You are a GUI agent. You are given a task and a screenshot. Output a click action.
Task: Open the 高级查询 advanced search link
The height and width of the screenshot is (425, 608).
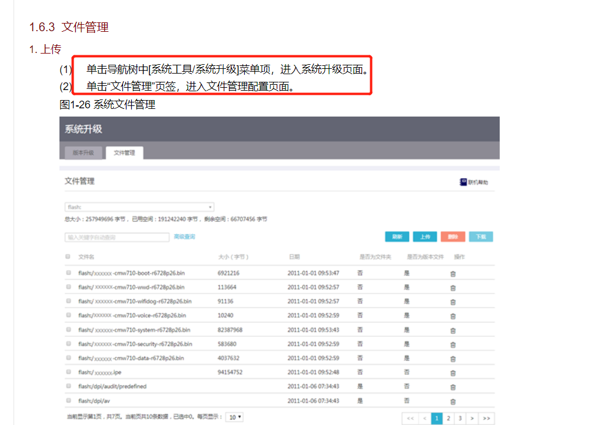point(185,237)
